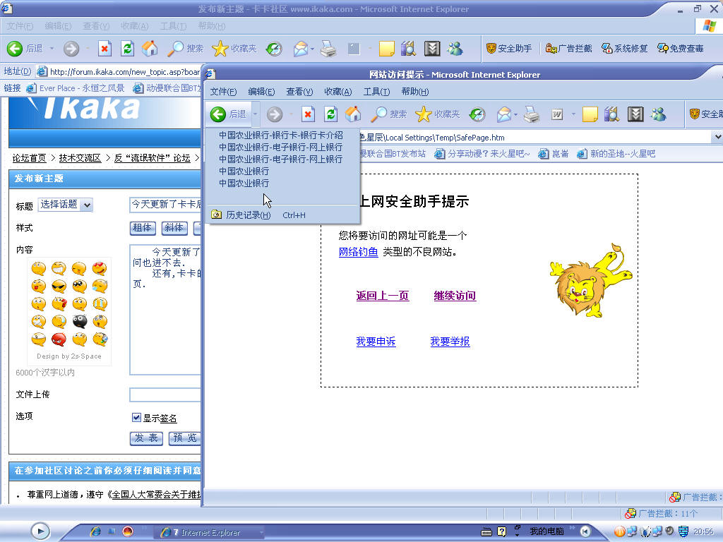
Task: Click the 我的电脑 taskbar toolbar
Action: point(547,531)
